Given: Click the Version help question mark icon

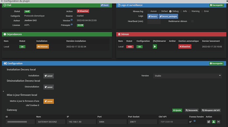Looking at the screenshot, I should click(x=72, y=20).
